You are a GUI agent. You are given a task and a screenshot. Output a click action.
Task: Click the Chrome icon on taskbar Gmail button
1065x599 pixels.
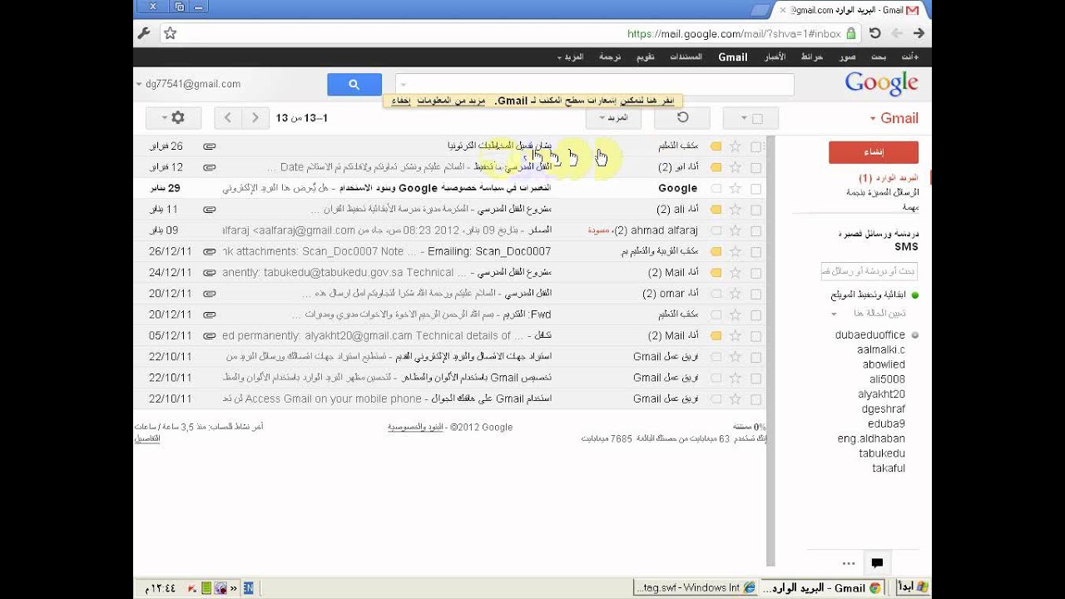coord(874,587)
